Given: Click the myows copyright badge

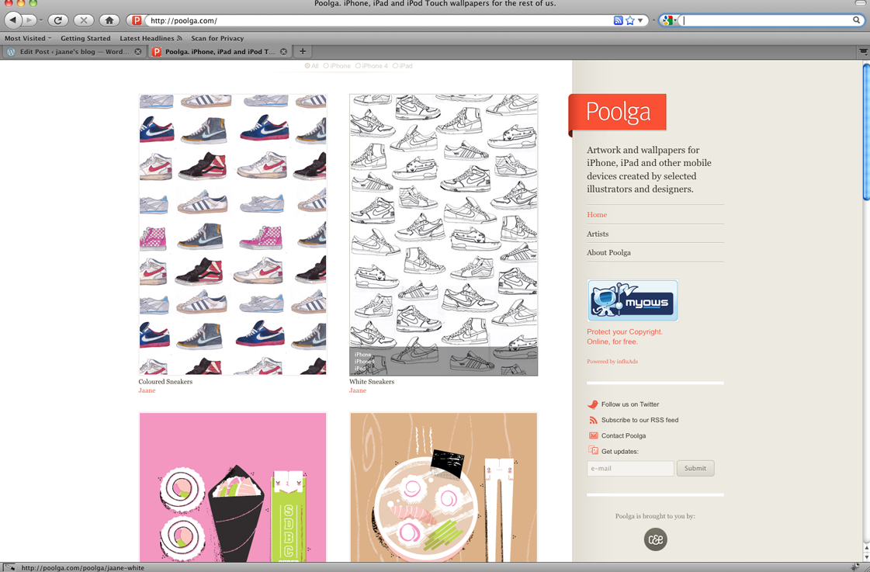Looking at the screenshot, I should (633, 300).
